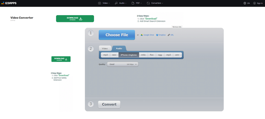Viewport: 265px width, 119px height.
Task: Open the Audio menu in the top bar
Action: tap(121, 3)
